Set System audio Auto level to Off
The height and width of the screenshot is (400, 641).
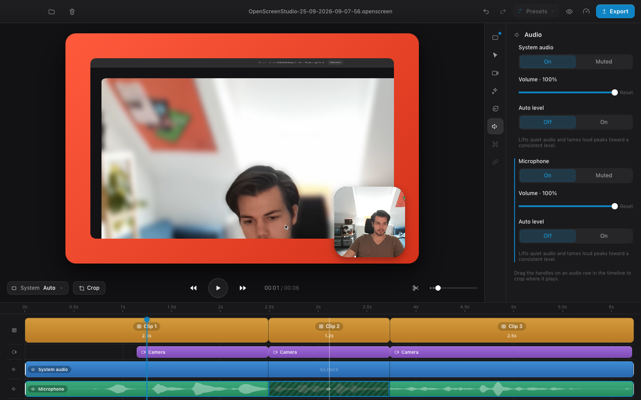[548, 122]
